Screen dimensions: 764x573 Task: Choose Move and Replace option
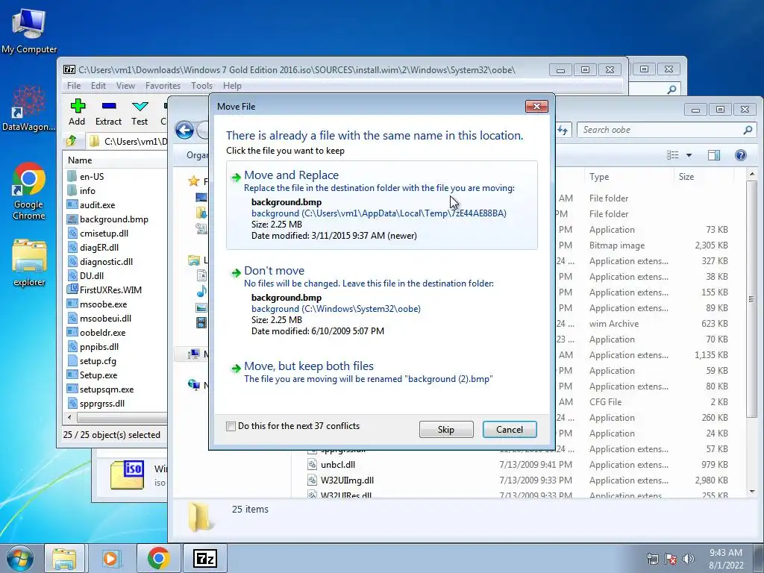click(x=381, y=205)
